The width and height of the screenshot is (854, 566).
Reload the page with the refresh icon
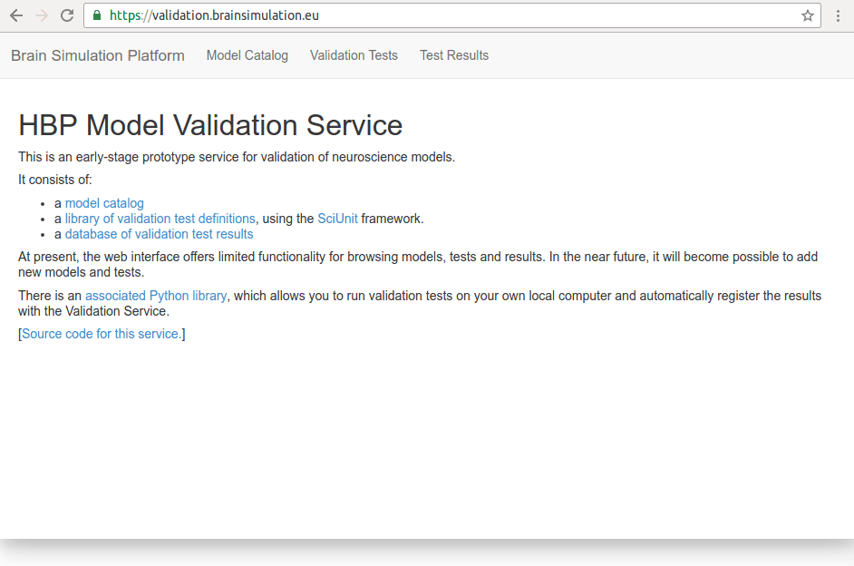(67, 15)
